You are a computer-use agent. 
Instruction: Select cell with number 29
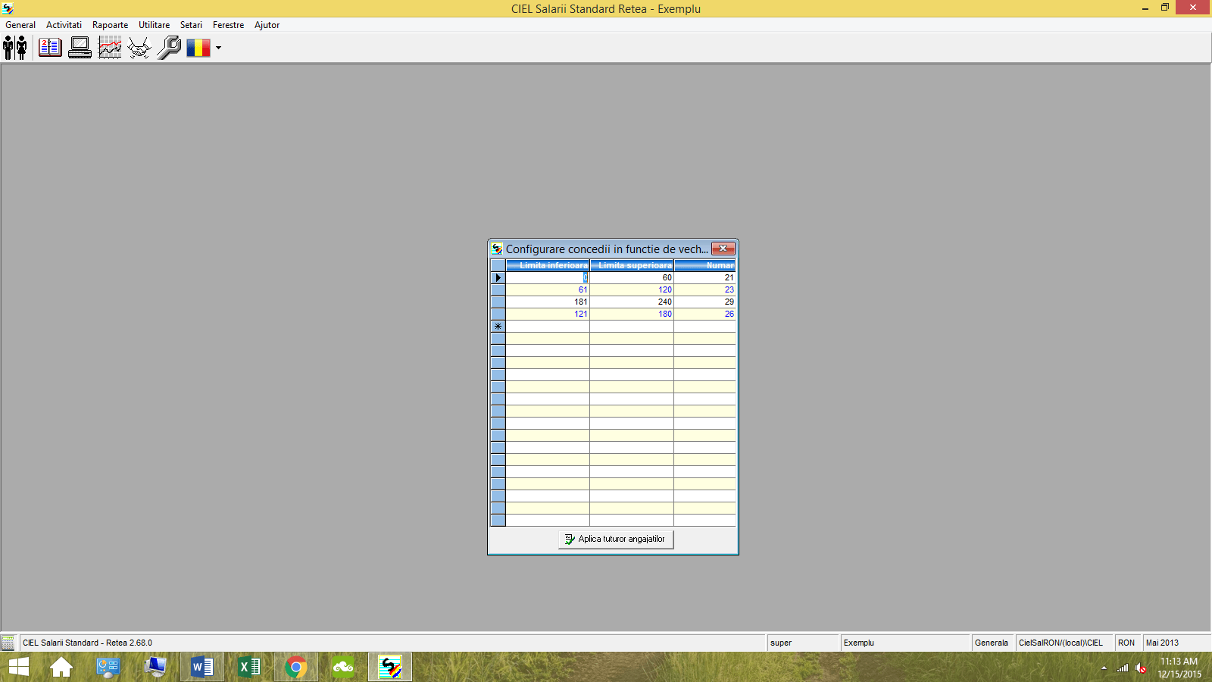coord(704,302)
